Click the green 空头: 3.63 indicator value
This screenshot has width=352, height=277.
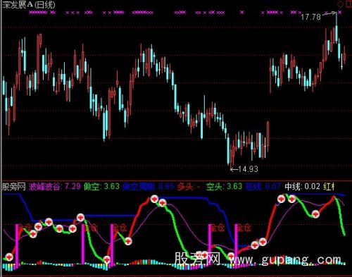tap(224, 187)
